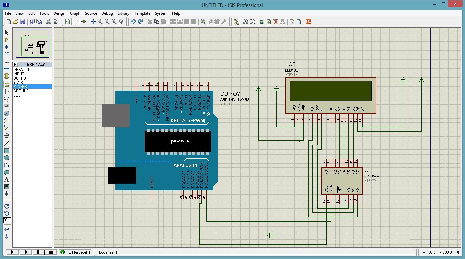Select the Subcircuit Mode tool
Screen dimensions: 465x259
(6, 76)
